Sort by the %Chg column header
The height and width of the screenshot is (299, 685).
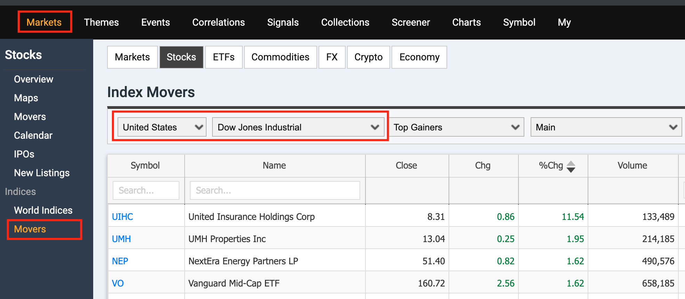553,165
